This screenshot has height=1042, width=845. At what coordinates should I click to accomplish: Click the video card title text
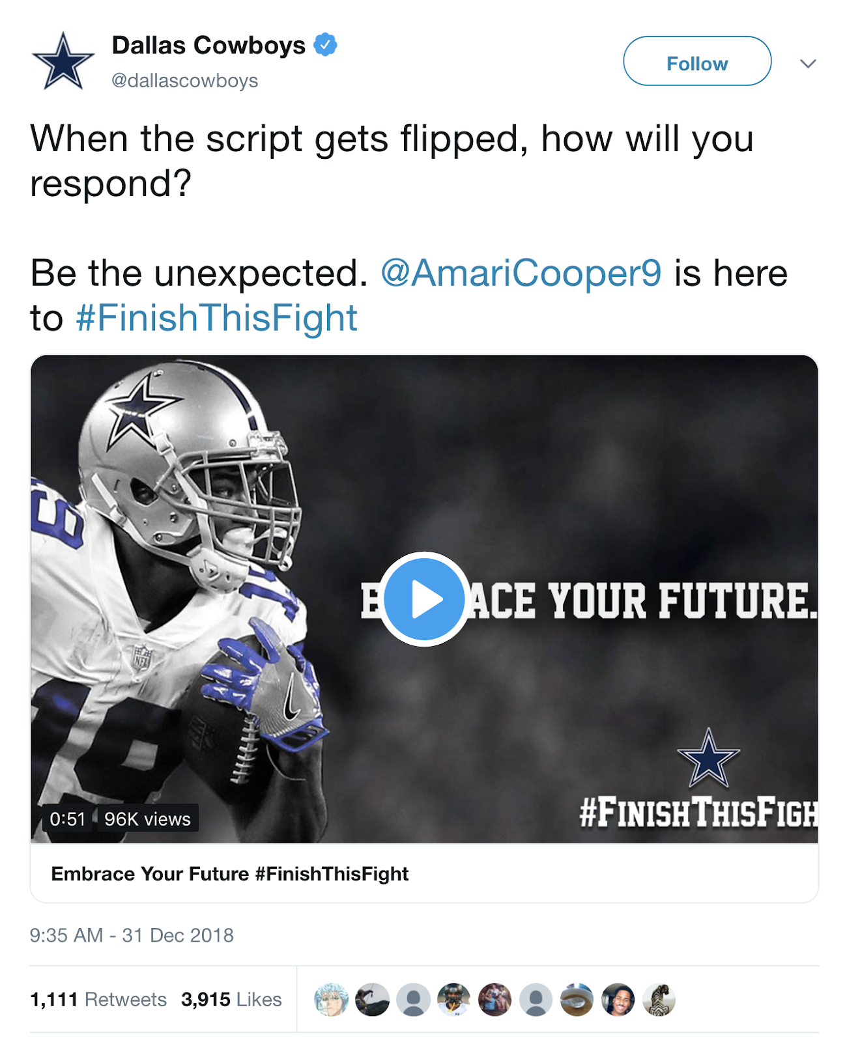point(229,874)
